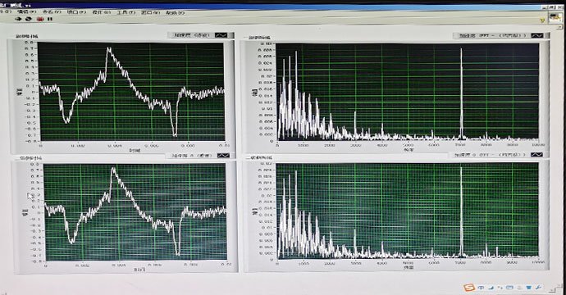Open the 查看(V) menu

tap(52, 12)
